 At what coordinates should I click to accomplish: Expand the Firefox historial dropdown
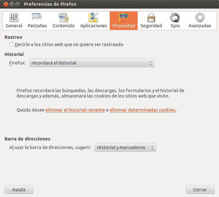(x=92, y=63)
